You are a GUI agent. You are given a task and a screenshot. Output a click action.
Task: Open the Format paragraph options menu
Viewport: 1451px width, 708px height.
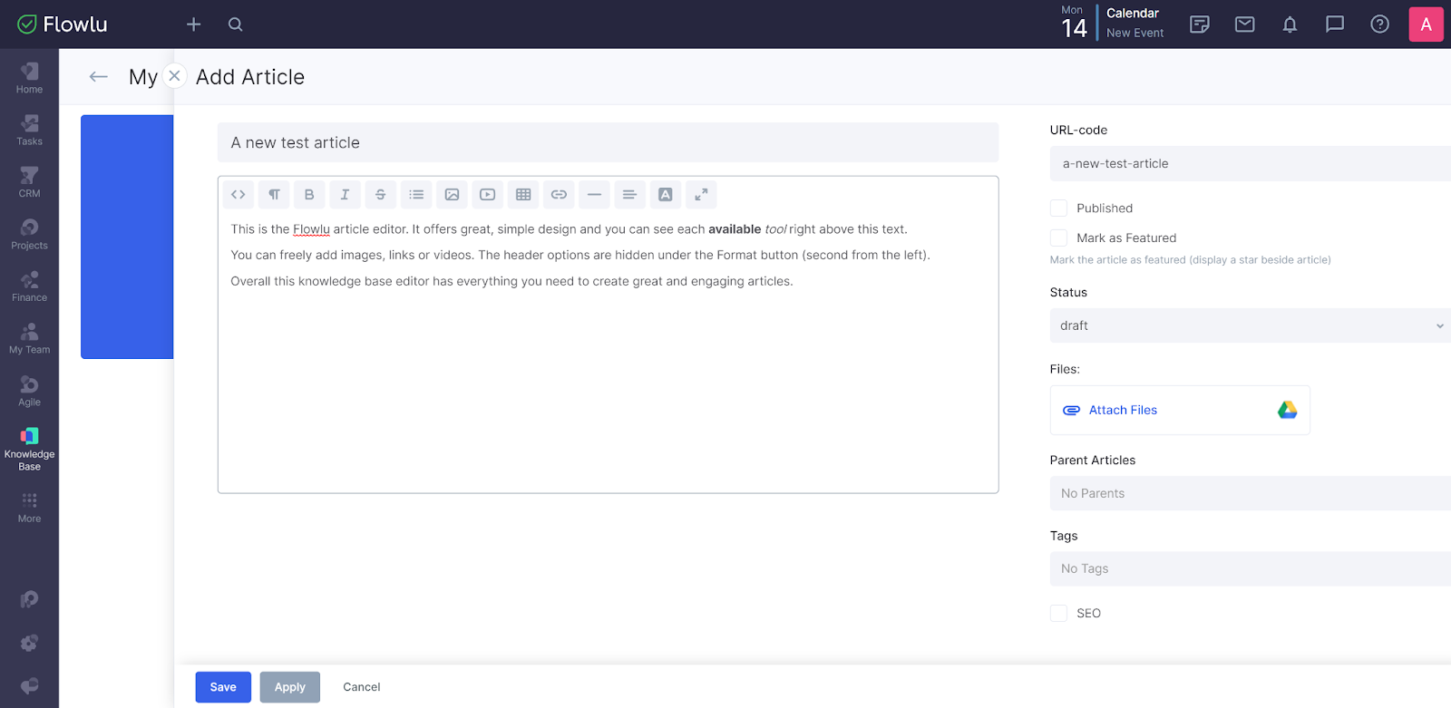274,195
